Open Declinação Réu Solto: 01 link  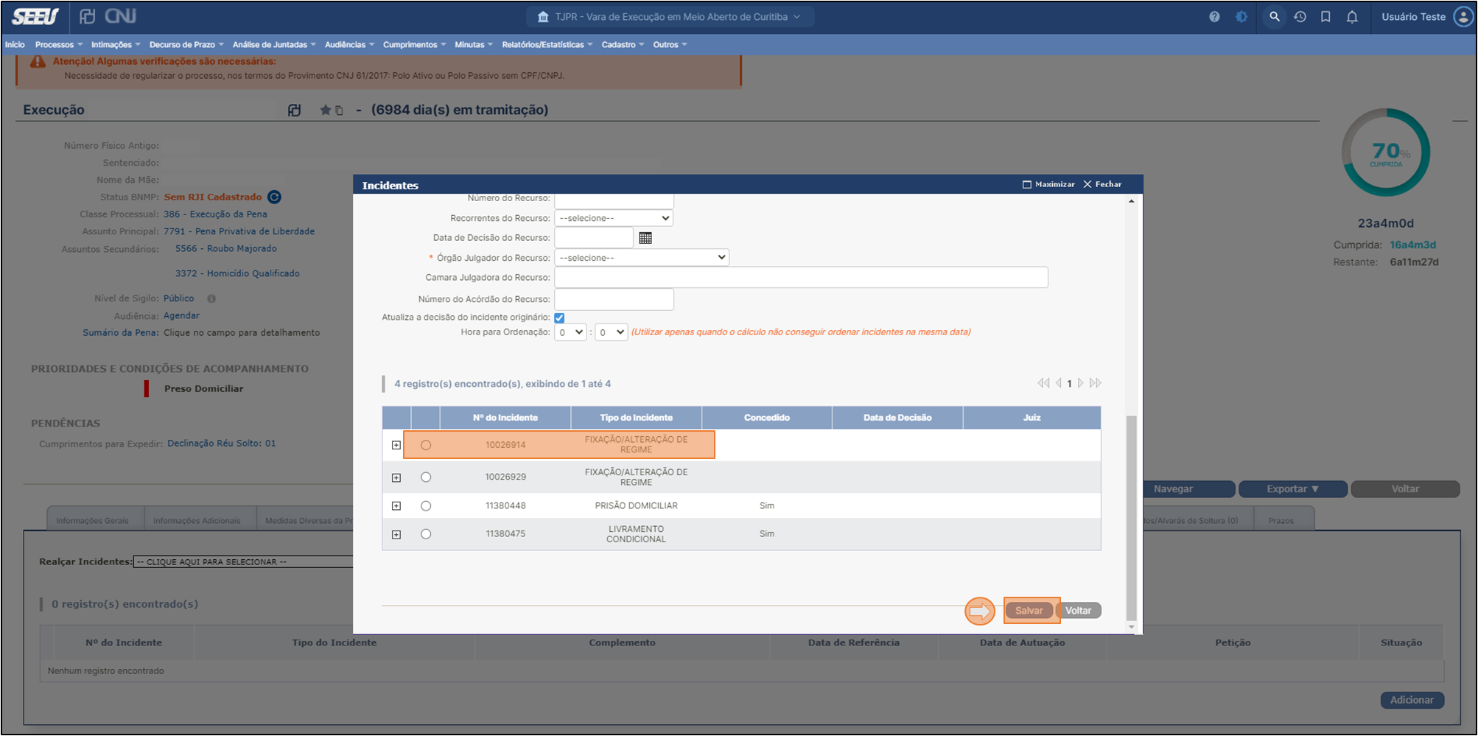222,444
